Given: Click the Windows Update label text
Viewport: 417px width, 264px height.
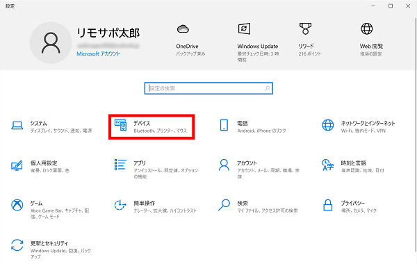Looking at the screenshot, I should pyautogui.click(x=258, y=47).
